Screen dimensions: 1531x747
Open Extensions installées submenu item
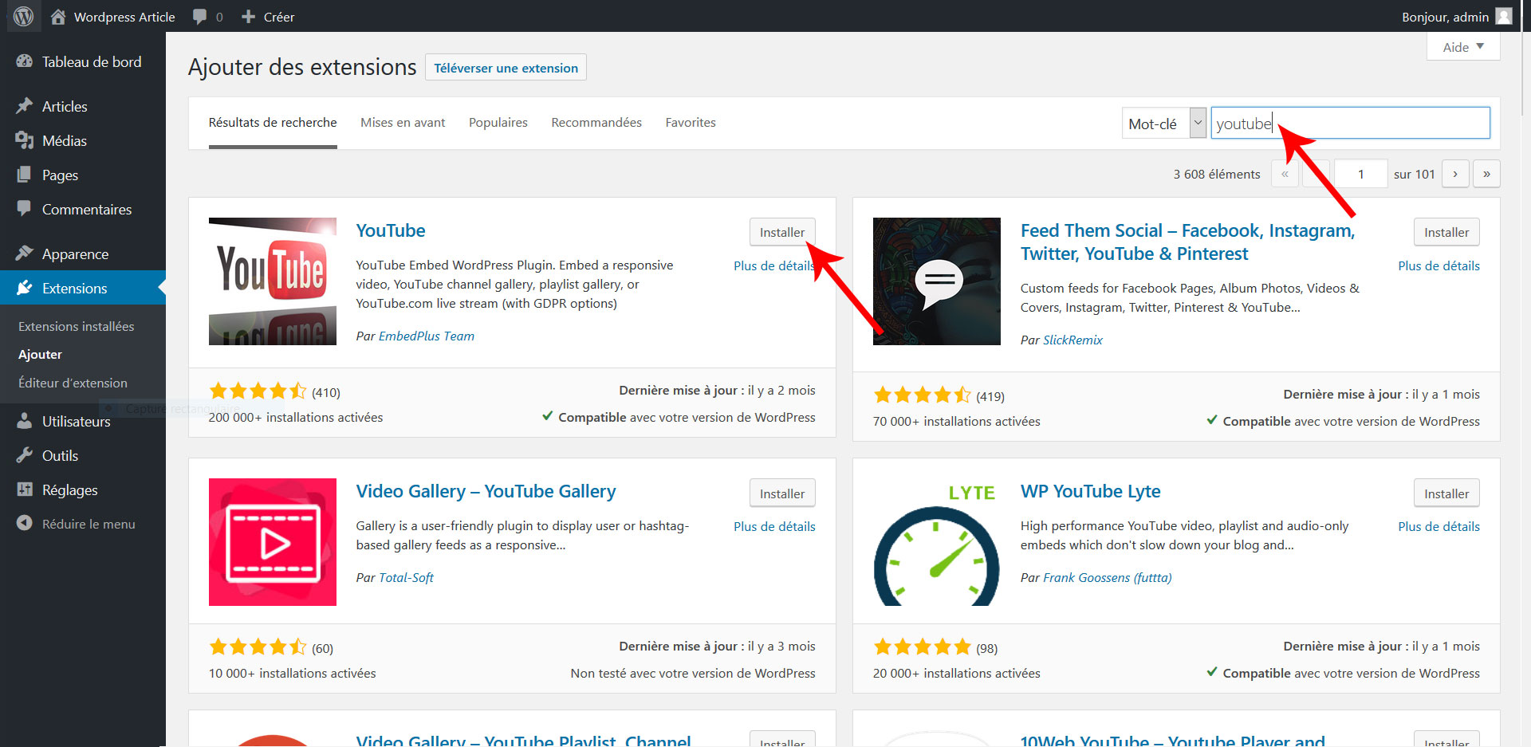pyautogui.click(x=77, y=326)
